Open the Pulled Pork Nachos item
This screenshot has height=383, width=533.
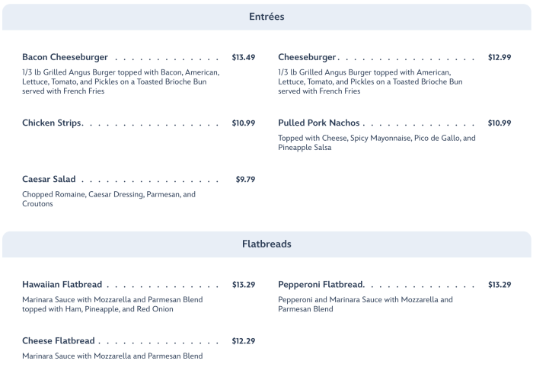pos(319,123)
